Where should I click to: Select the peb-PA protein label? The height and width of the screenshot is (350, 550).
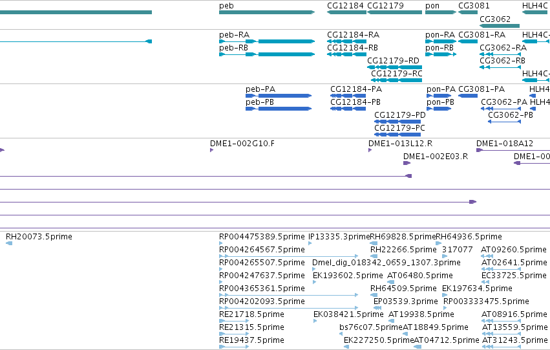(x=260, y=89)
